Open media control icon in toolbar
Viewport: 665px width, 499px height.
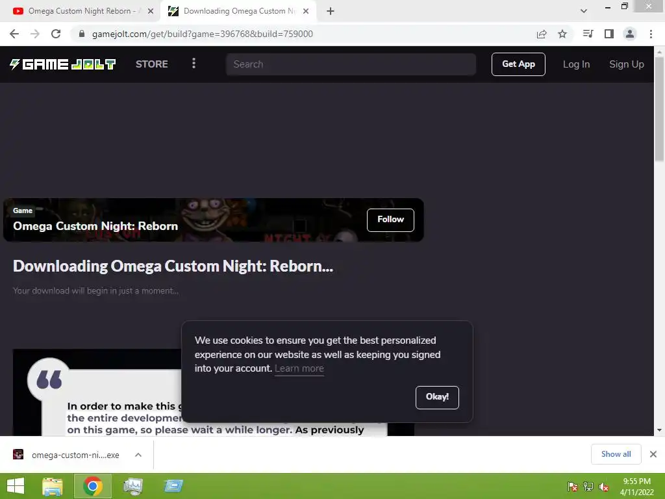click(588, 34)
